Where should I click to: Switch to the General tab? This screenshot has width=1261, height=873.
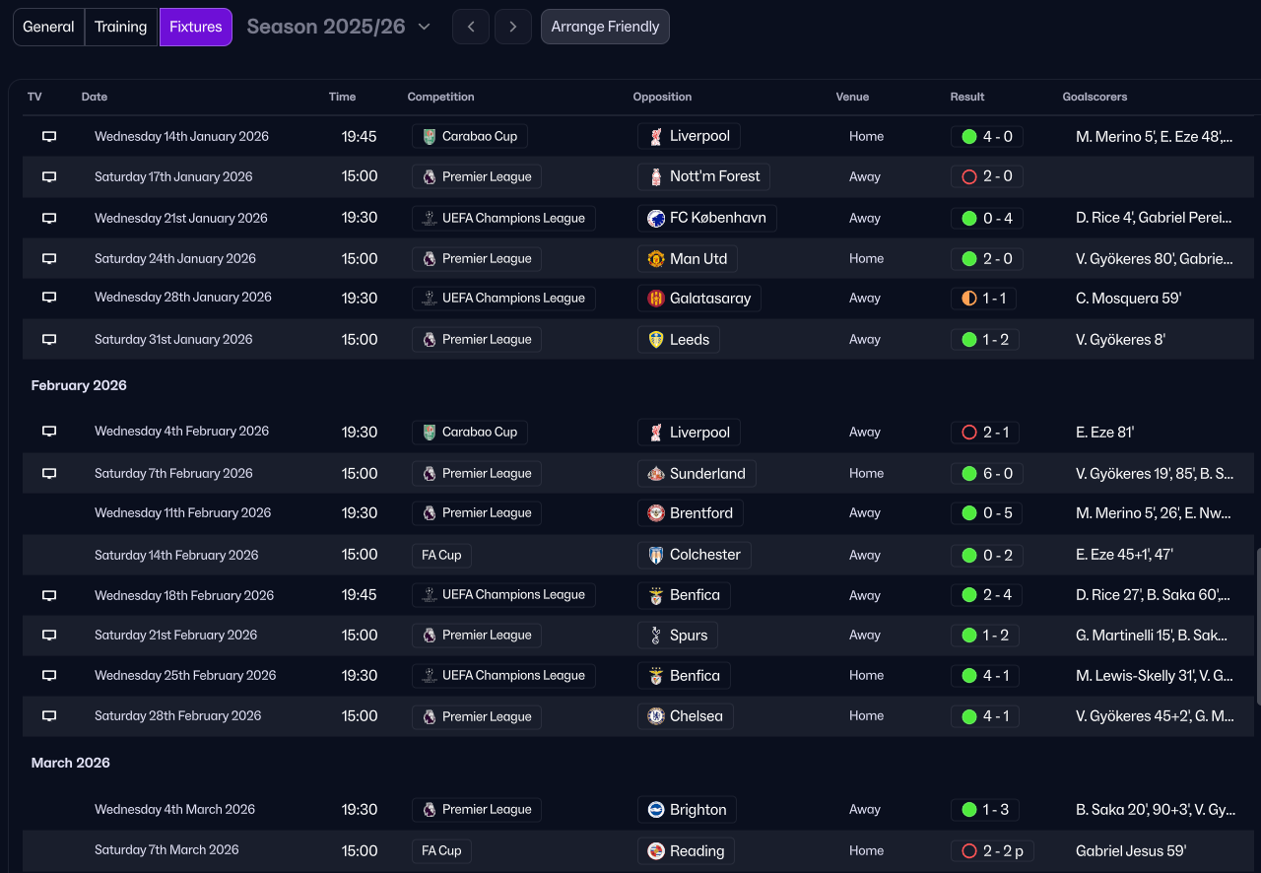[x=48, y=27]
